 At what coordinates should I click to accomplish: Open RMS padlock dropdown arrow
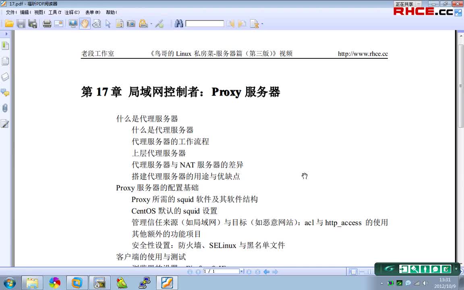coord(151,24)
